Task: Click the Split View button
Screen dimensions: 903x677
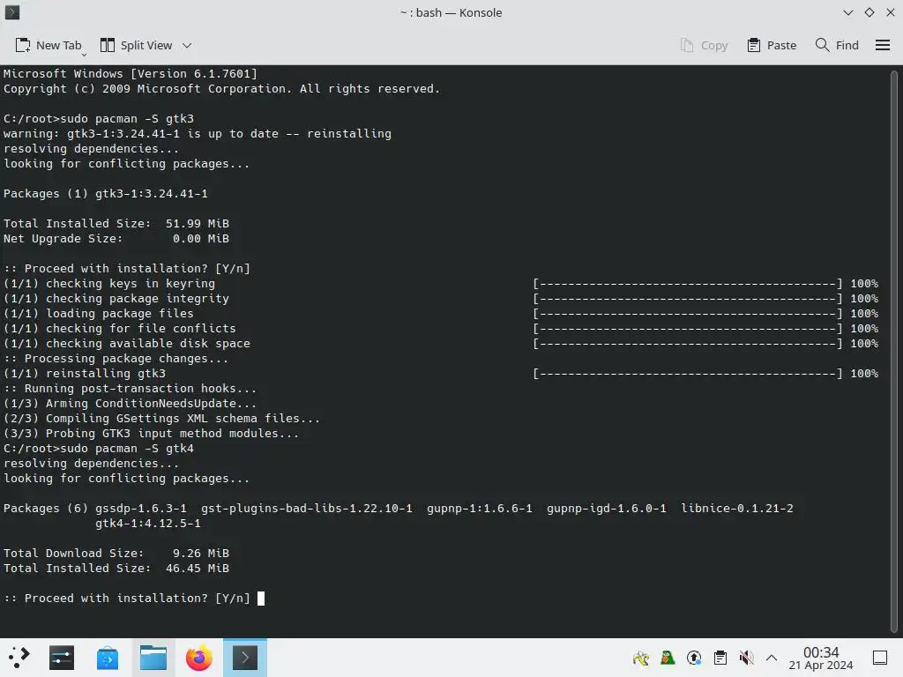Action: click(137, 46)
